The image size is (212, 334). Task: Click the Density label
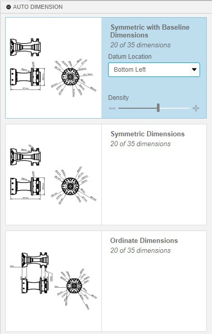[118, 98]
